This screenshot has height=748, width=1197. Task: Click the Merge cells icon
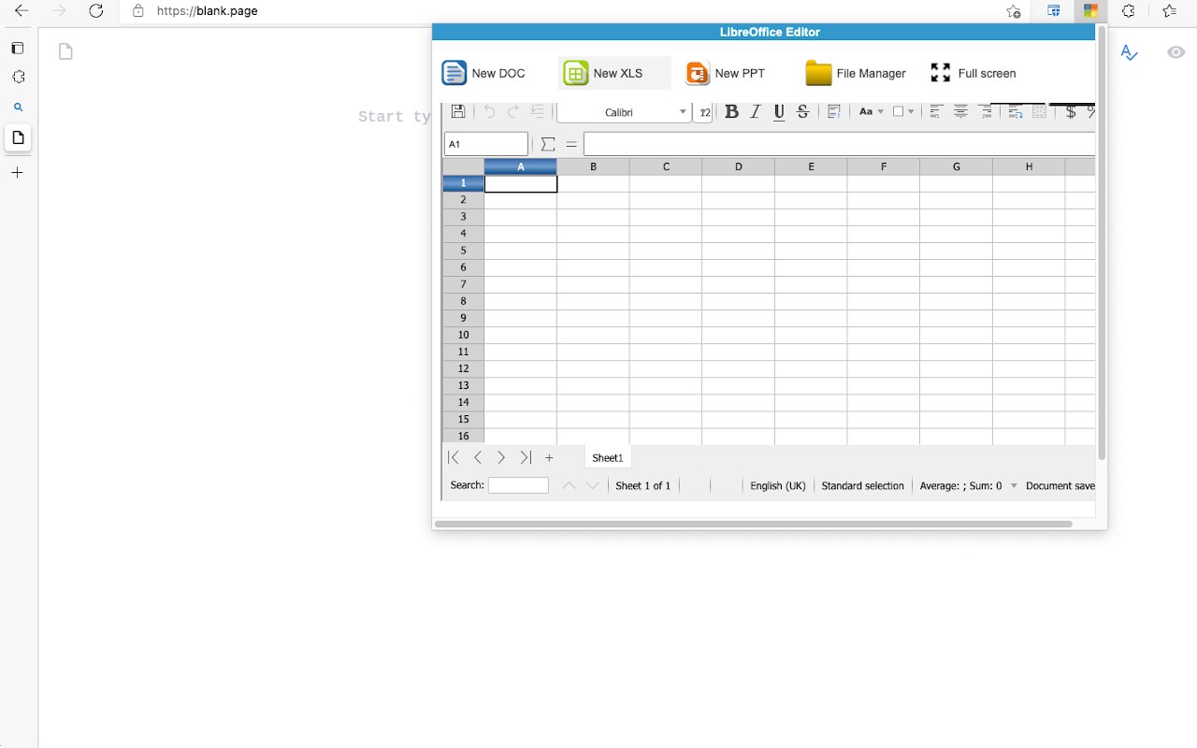pyautogui.click(x=1039, y=112)
